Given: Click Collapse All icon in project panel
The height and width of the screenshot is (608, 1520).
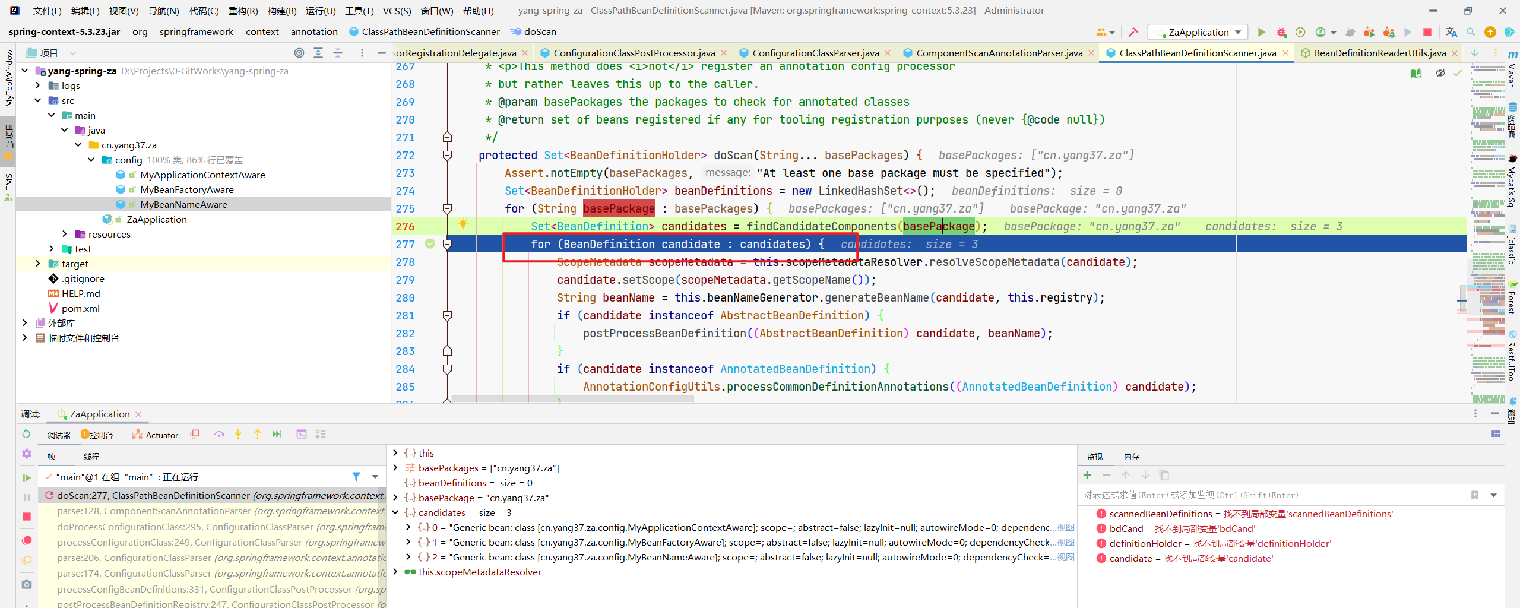Looking at the screenshot, I should click(x=337, y=53).
